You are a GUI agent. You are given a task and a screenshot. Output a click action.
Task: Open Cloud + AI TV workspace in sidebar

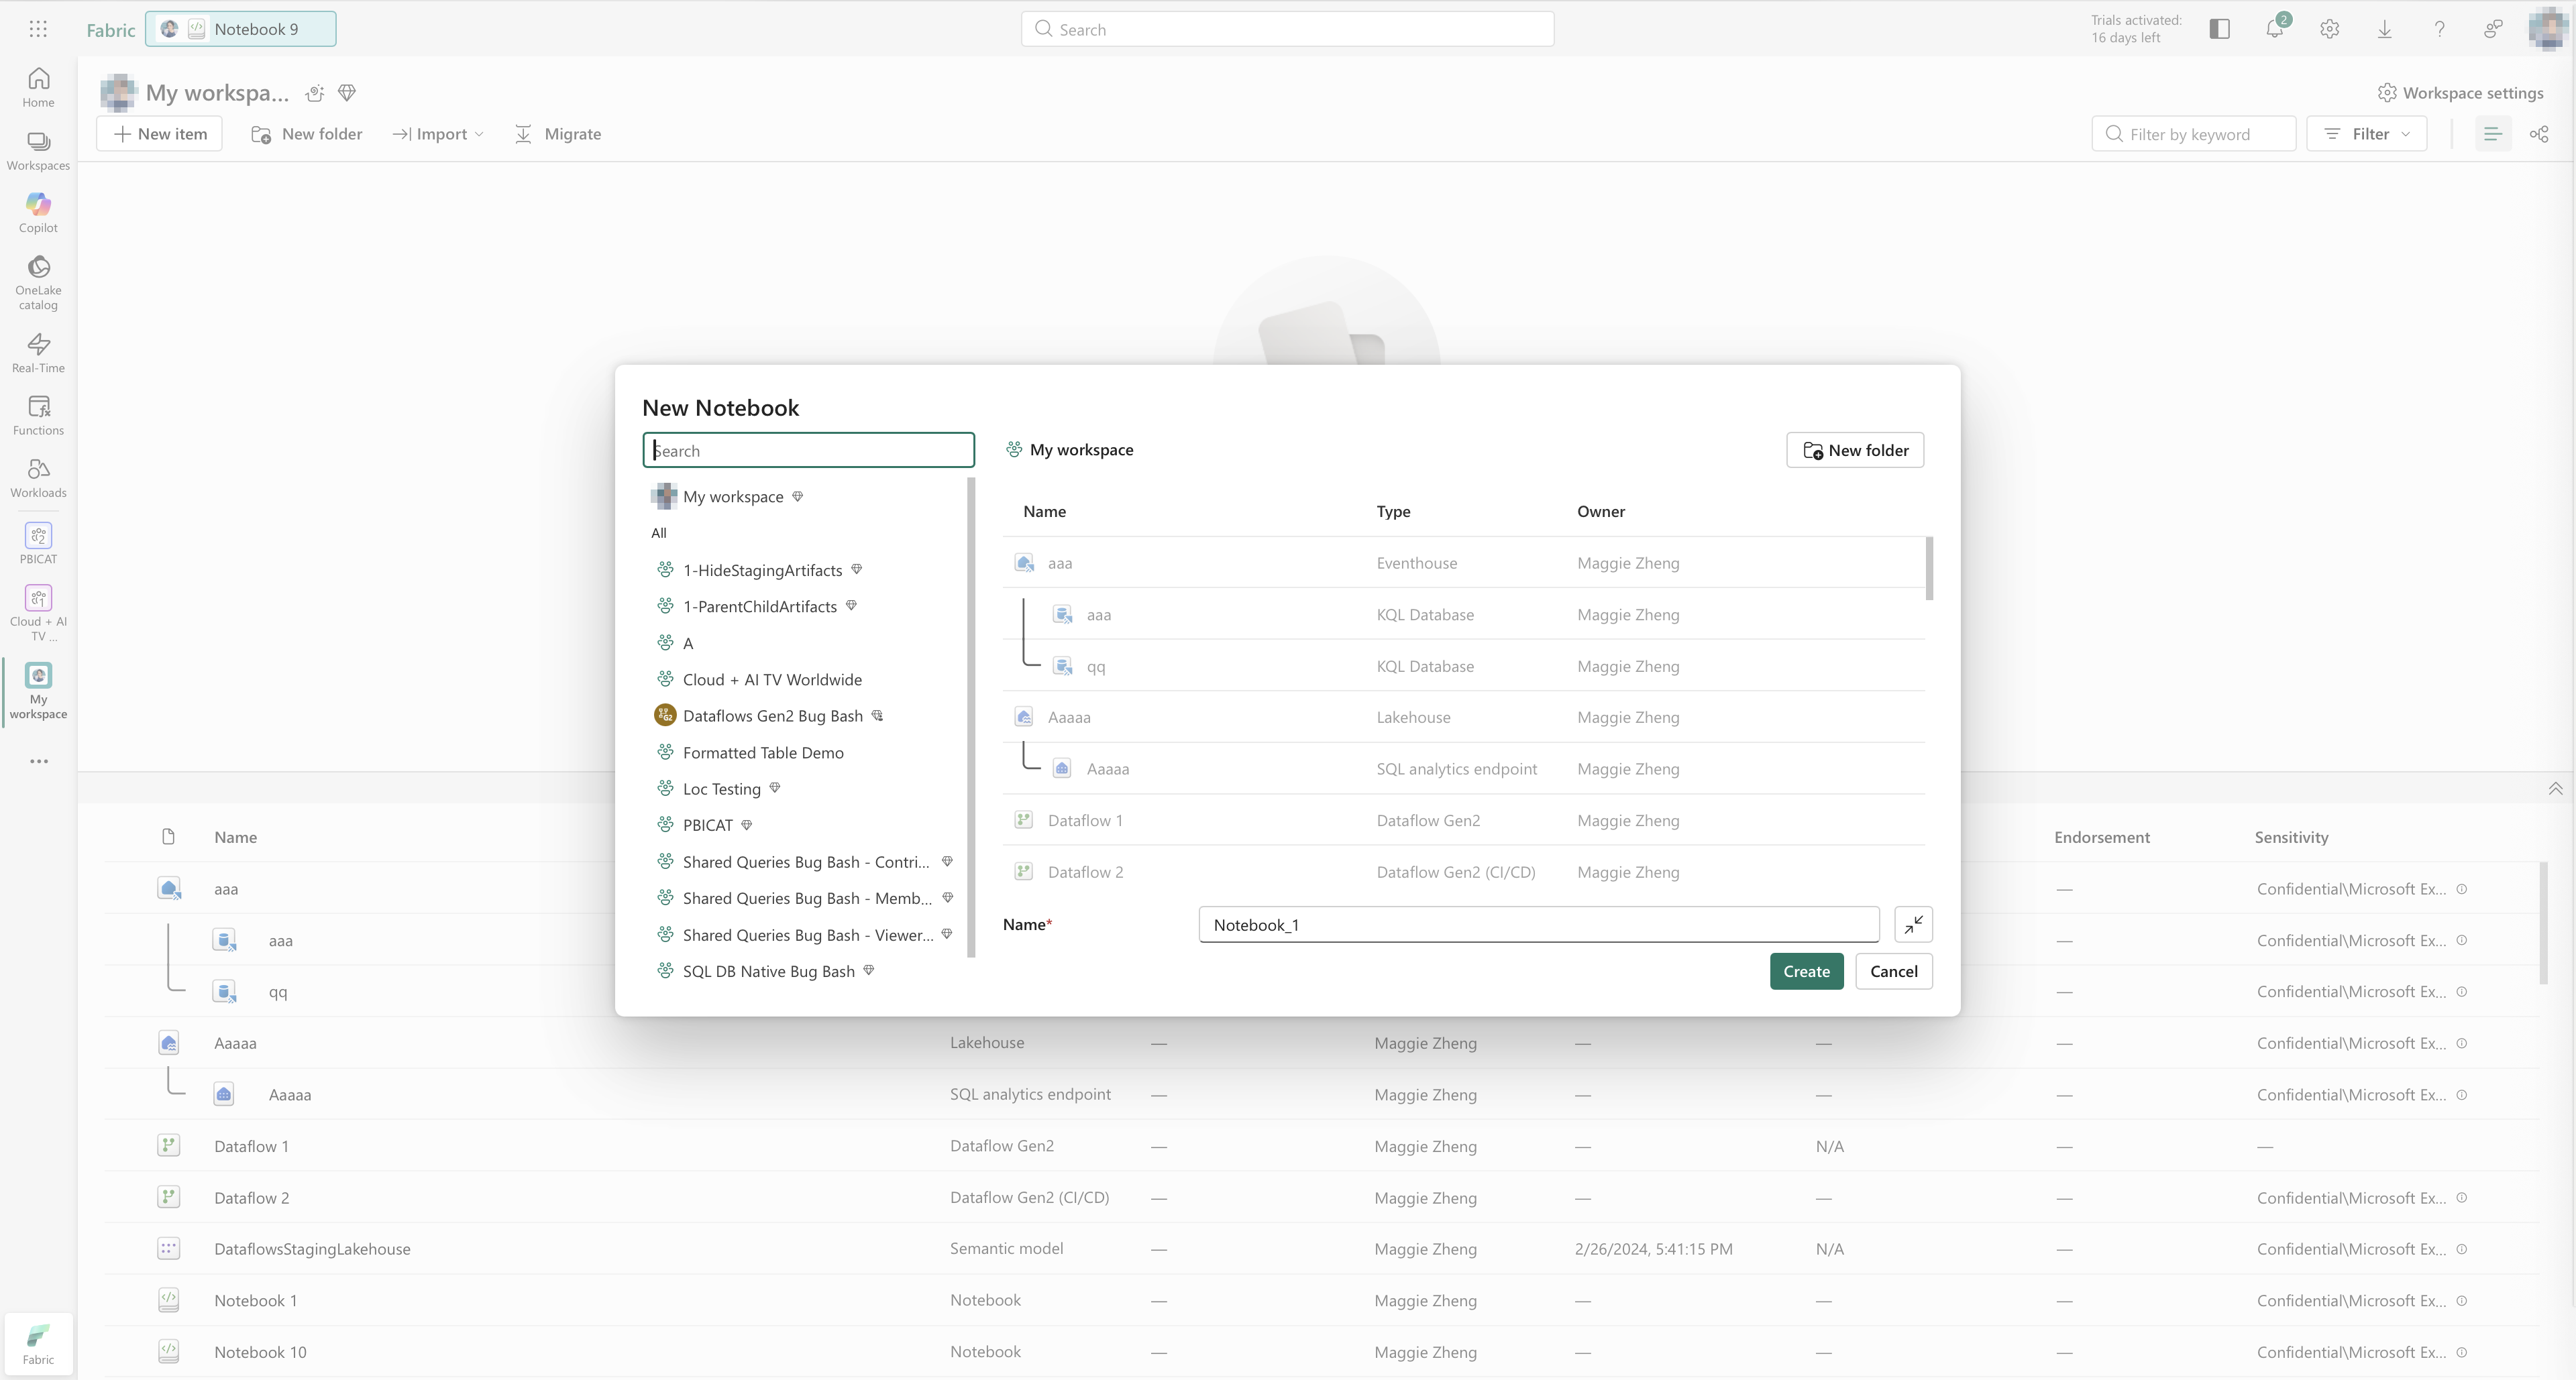coord(38,613)
